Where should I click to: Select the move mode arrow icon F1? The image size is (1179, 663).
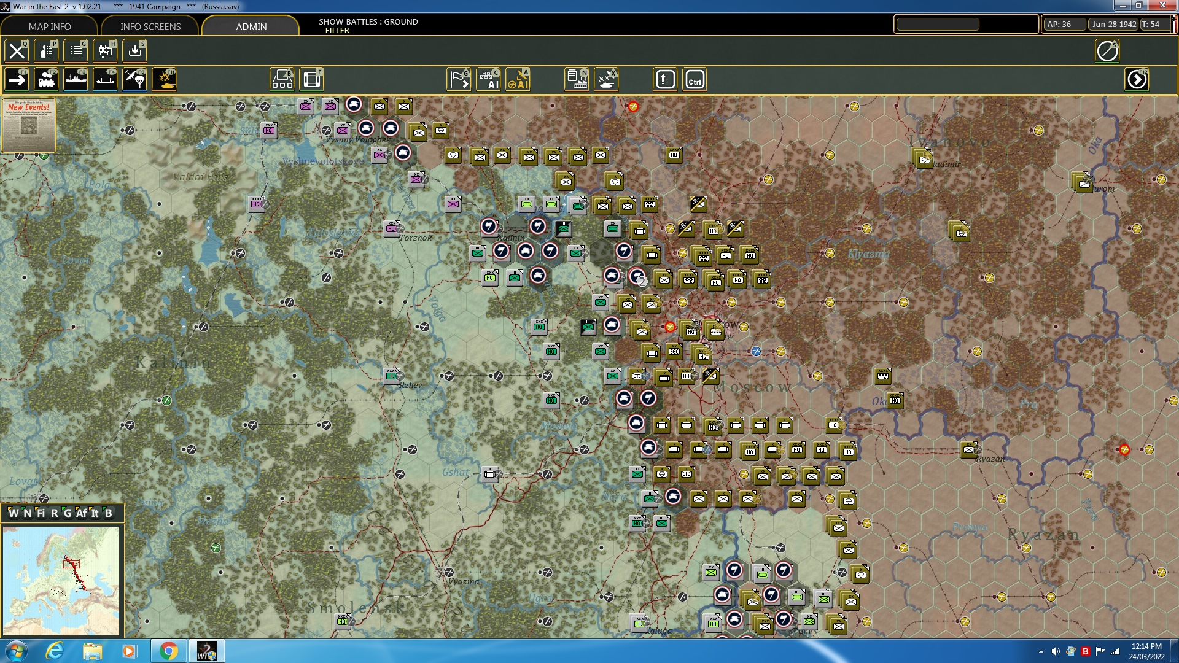[17, 80]
